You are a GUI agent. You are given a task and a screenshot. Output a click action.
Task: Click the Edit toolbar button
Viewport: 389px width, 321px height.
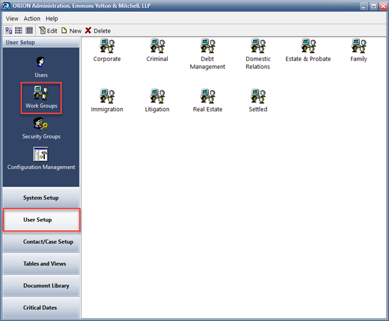48,31
